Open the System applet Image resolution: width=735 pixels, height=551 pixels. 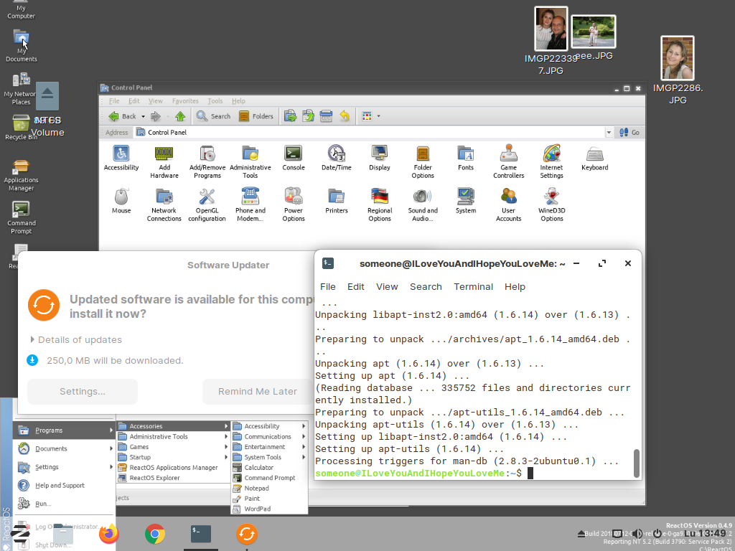click(x=466, y=201)
